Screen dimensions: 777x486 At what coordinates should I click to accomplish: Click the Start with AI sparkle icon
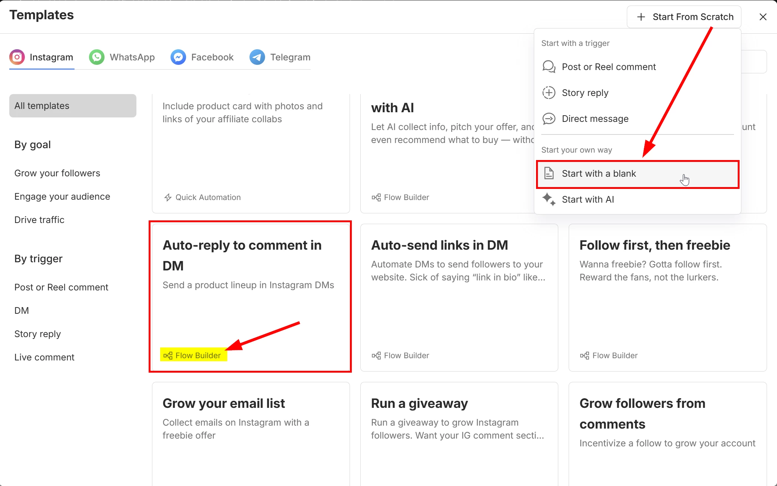[x=549, y=199]
